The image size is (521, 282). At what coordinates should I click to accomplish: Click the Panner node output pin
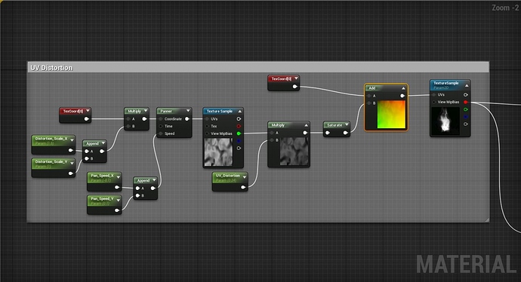187,119
